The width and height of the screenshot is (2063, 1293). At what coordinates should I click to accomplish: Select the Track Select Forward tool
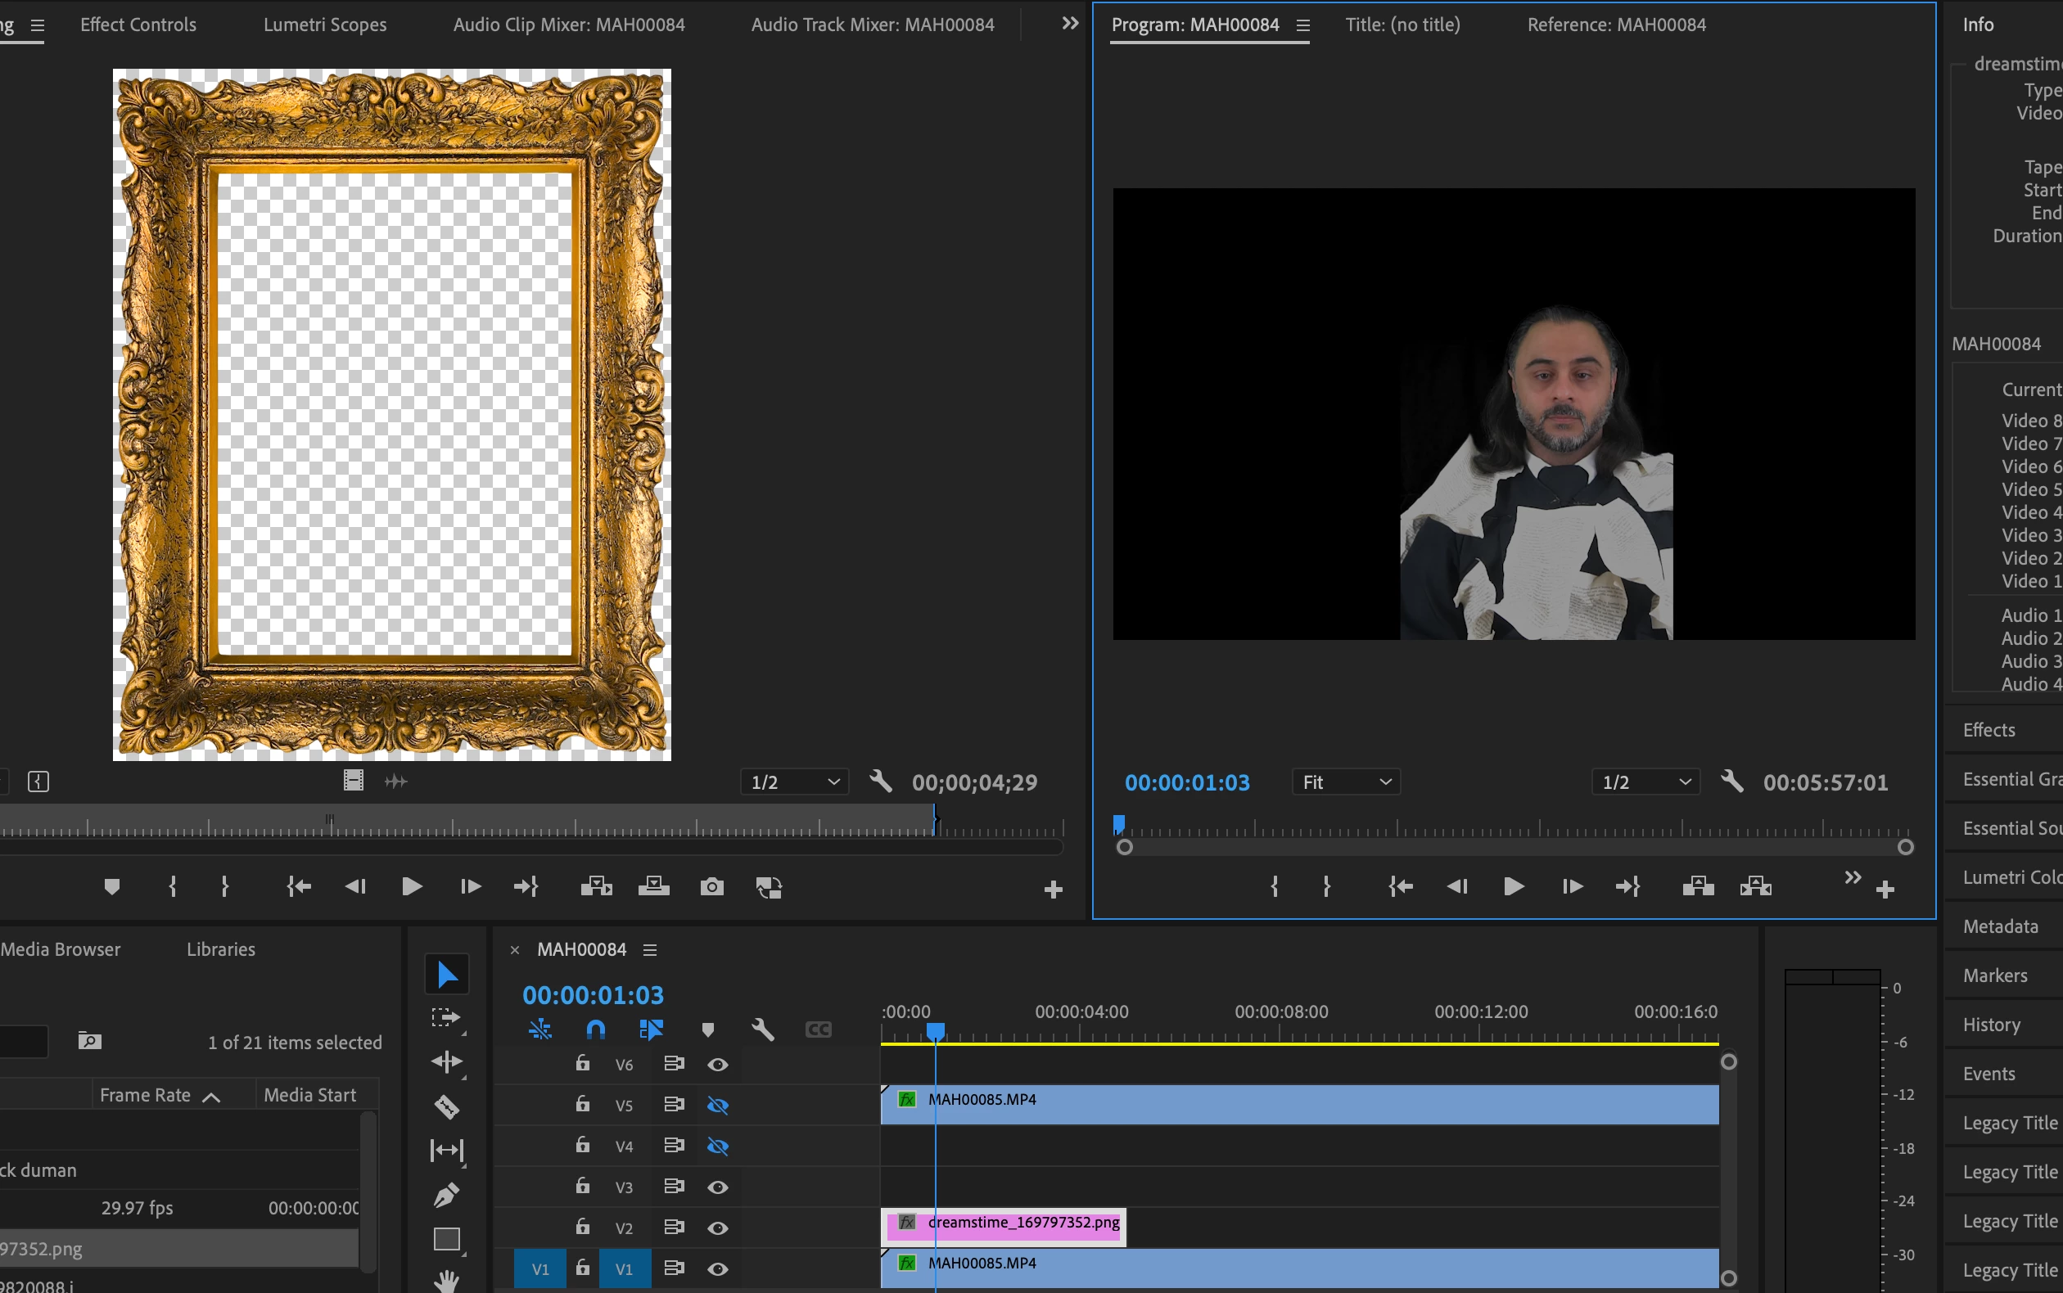coord(446,1018)
